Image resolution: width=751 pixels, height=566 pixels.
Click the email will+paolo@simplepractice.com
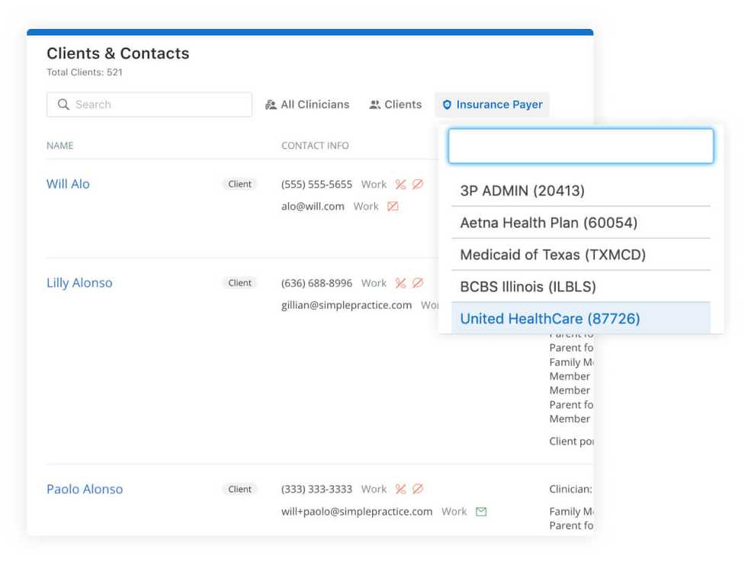point(357,511)
